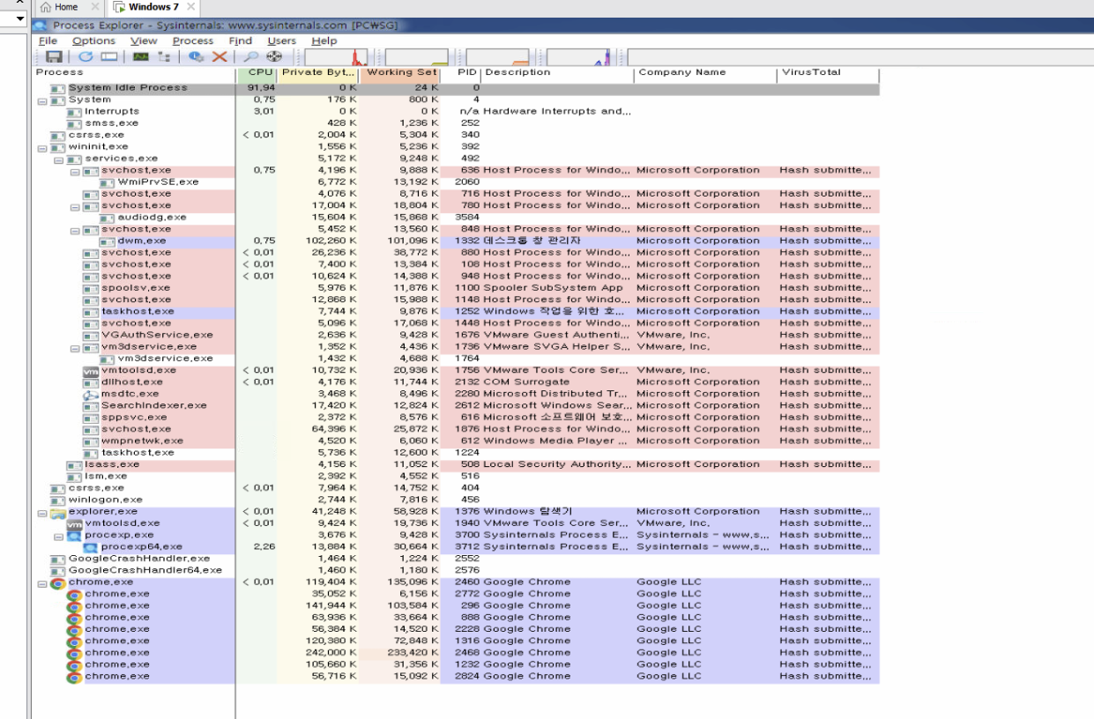Click the Refresh Now toolbar icon

click(x=86, y=56)
